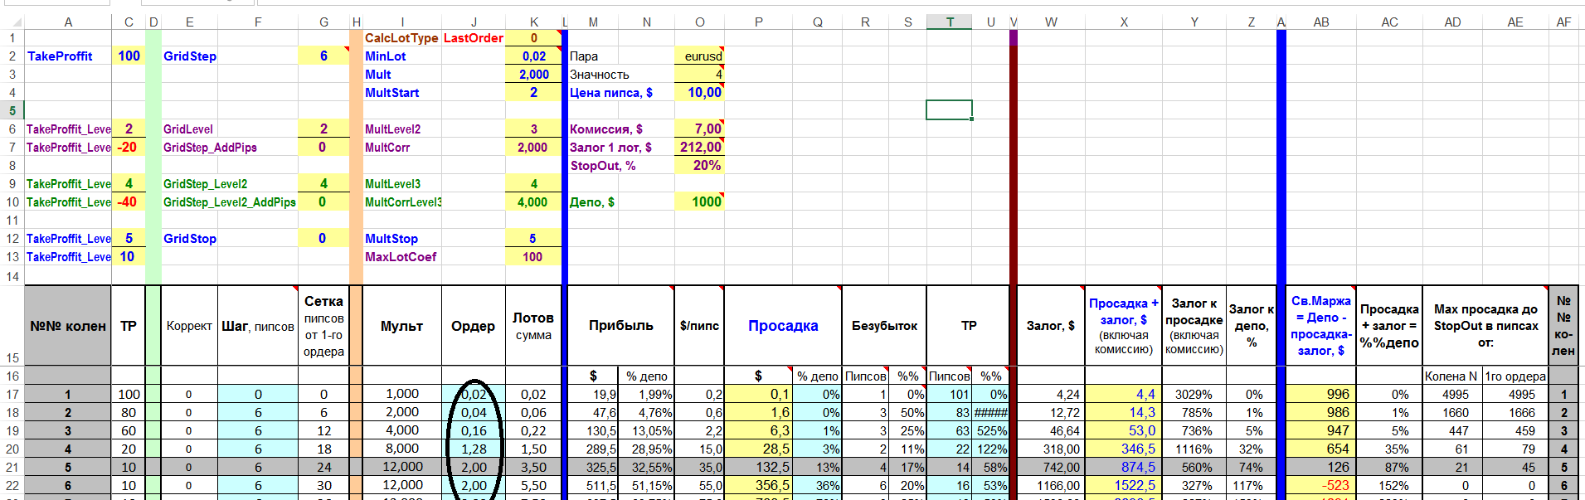Click the profit cell 289,5
The height and width of the screenshot is (500, 1585).
point(593,449)
